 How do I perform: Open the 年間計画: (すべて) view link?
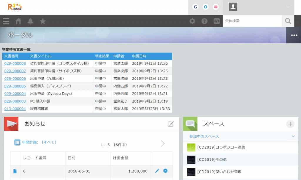[x=39, y=142]
